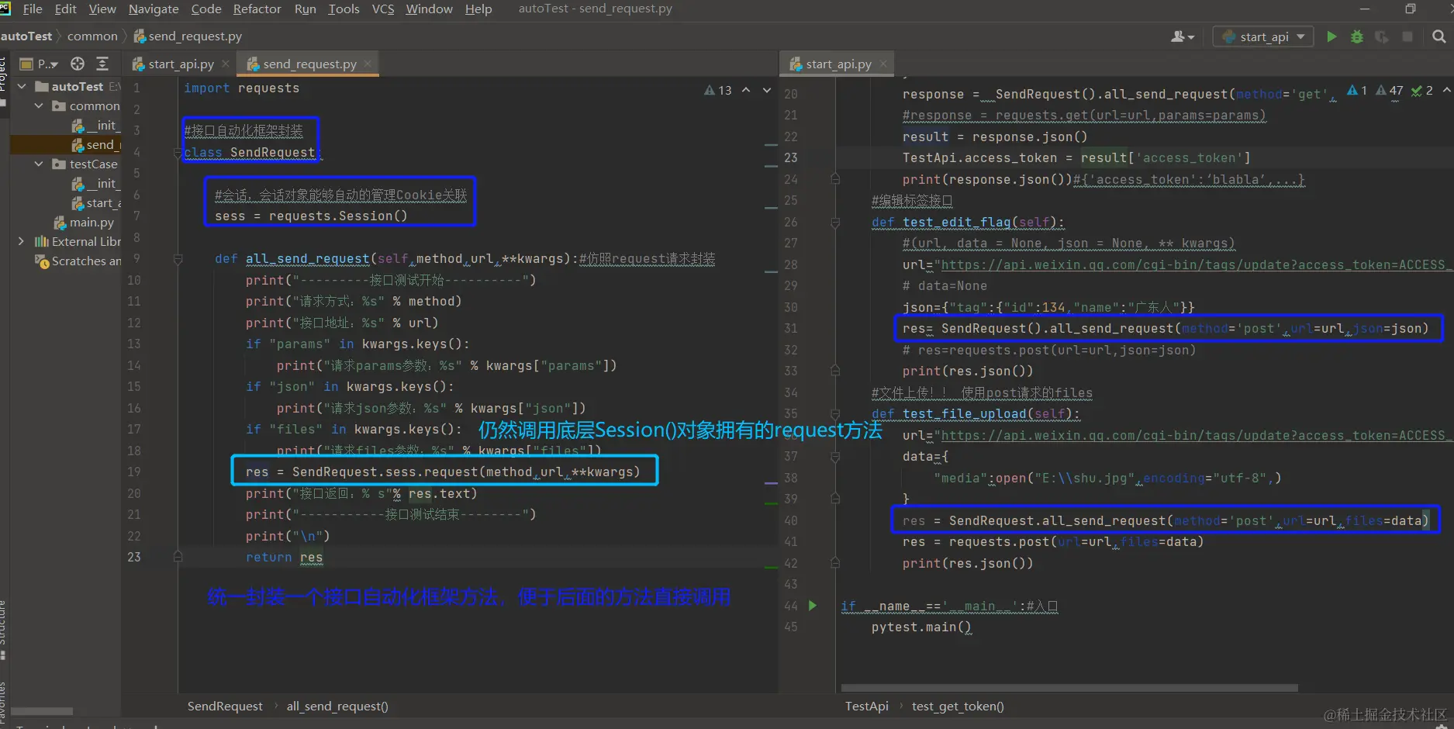Viewport: 1454px width, 729px height.
Task: Click right editor horizontal scrollbar
Action: 1069,688
